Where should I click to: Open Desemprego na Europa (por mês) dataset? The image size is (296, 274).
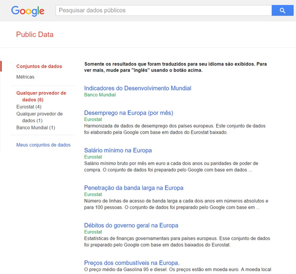128,113
